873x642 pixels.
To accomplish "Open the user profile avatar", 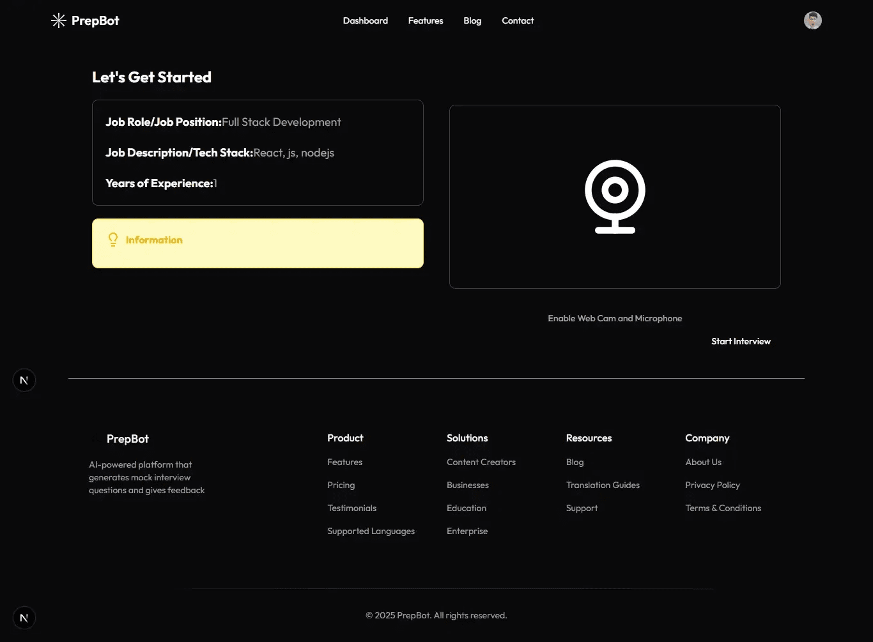I will coord(812,20).
